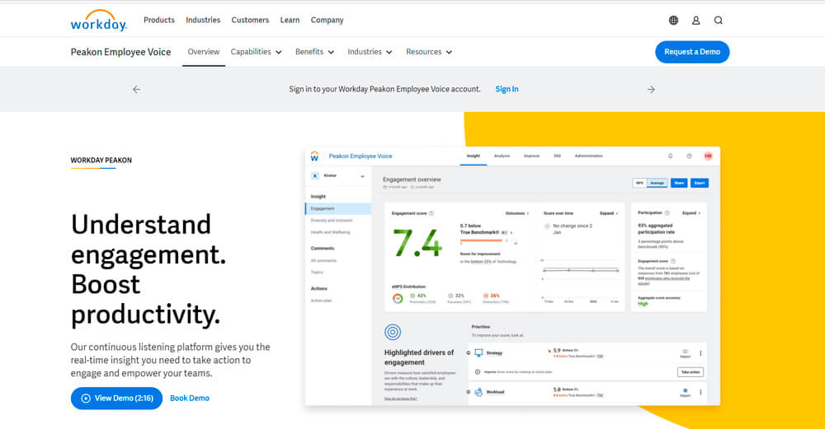Open All comments in dashboard sidebar
Screen dimensions: 825x429
pyautogui.click(x=323, y=260)
